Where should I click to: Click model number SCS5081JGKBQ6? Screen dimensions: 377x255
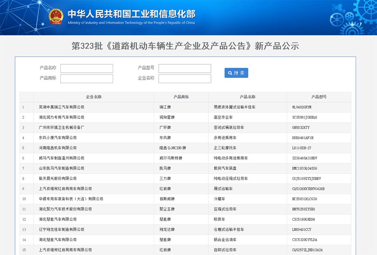pyautogui.click(x=304, y=117)
